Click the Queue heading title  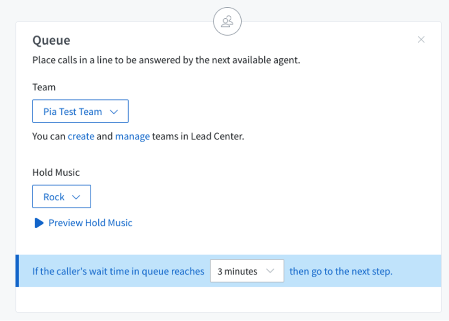coord(51,40)
